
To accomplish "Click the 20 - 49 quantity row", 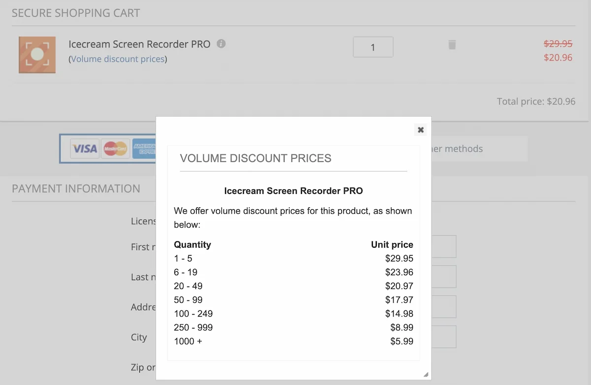I will pos(294,286).
